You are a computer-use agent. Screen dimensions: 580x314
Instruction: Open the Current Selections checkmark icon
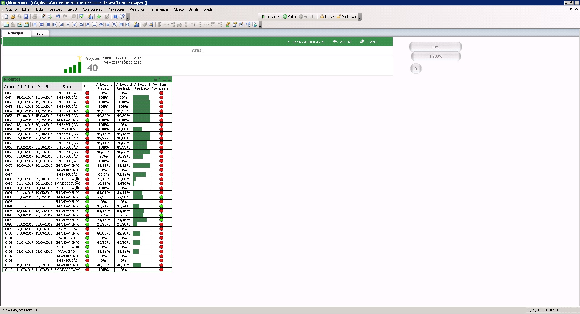point(81,17)
